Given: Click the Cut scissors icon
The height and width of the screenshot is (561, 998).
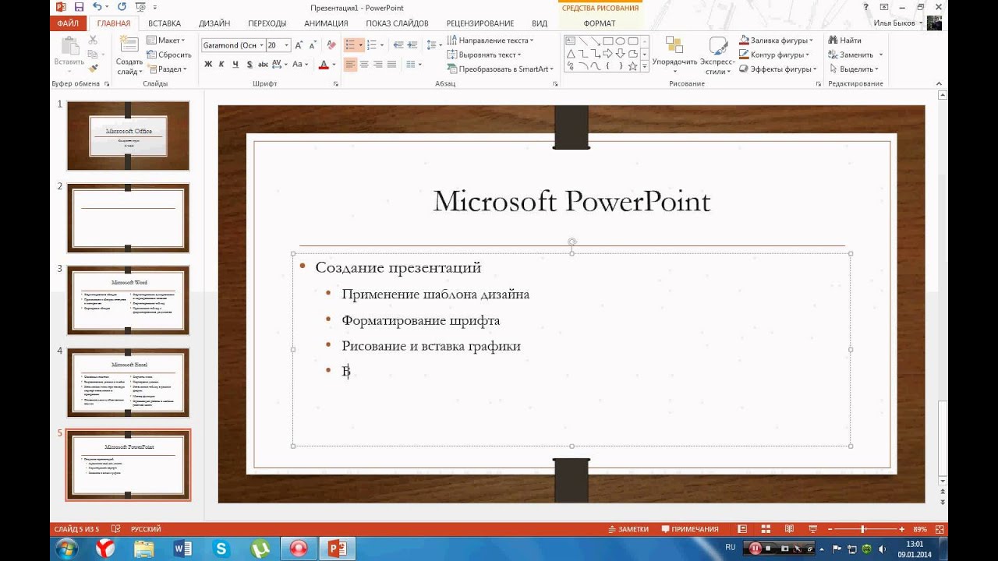Looking at the screenshot, I should (93, 40).
